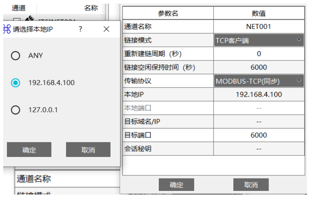Click the 本地端口 value cell
Viewport: 309px width, 199px height.
tap(259, 108)
